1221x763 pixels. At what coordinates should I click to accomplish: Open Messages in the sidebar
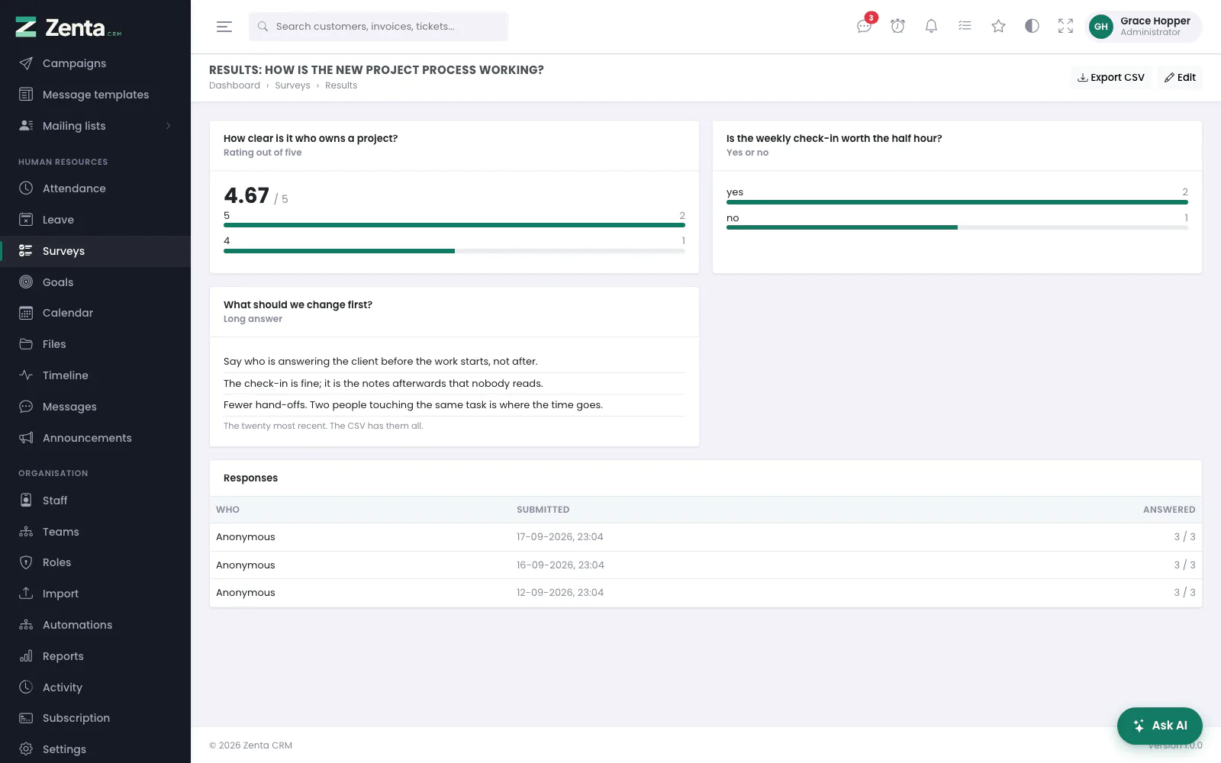tap(95, 407)
